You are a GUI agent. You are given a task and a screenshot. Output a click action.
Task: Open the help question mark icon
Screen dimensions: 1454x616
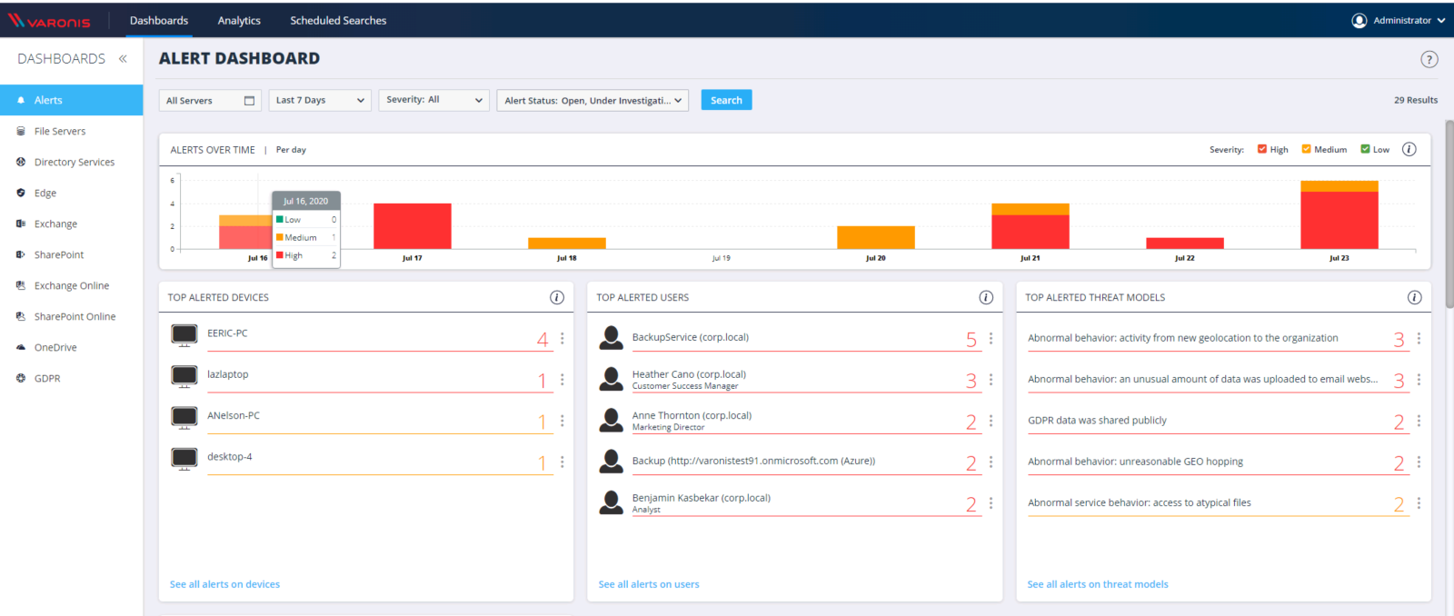click(x=1429, y=59)
